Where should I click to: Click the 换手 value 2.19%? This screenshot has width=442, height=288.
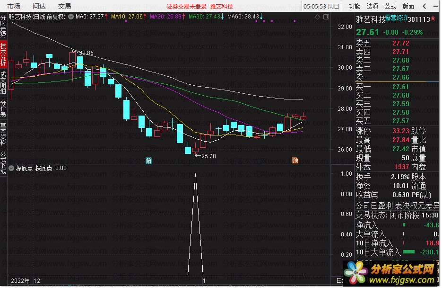(x=400, y=177)
